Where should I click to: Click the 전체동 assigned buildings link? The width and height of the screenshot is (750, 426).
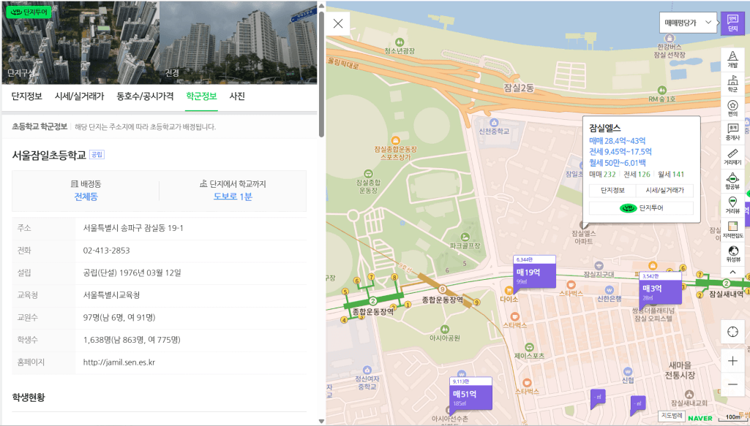click(86, 197)
